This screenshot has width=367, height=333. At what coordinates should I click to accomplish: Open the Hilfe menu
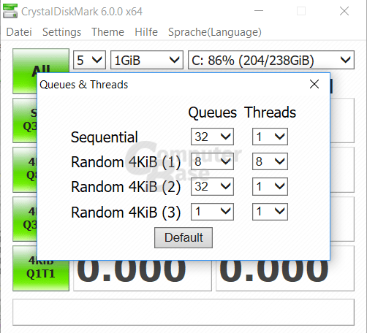146,32
